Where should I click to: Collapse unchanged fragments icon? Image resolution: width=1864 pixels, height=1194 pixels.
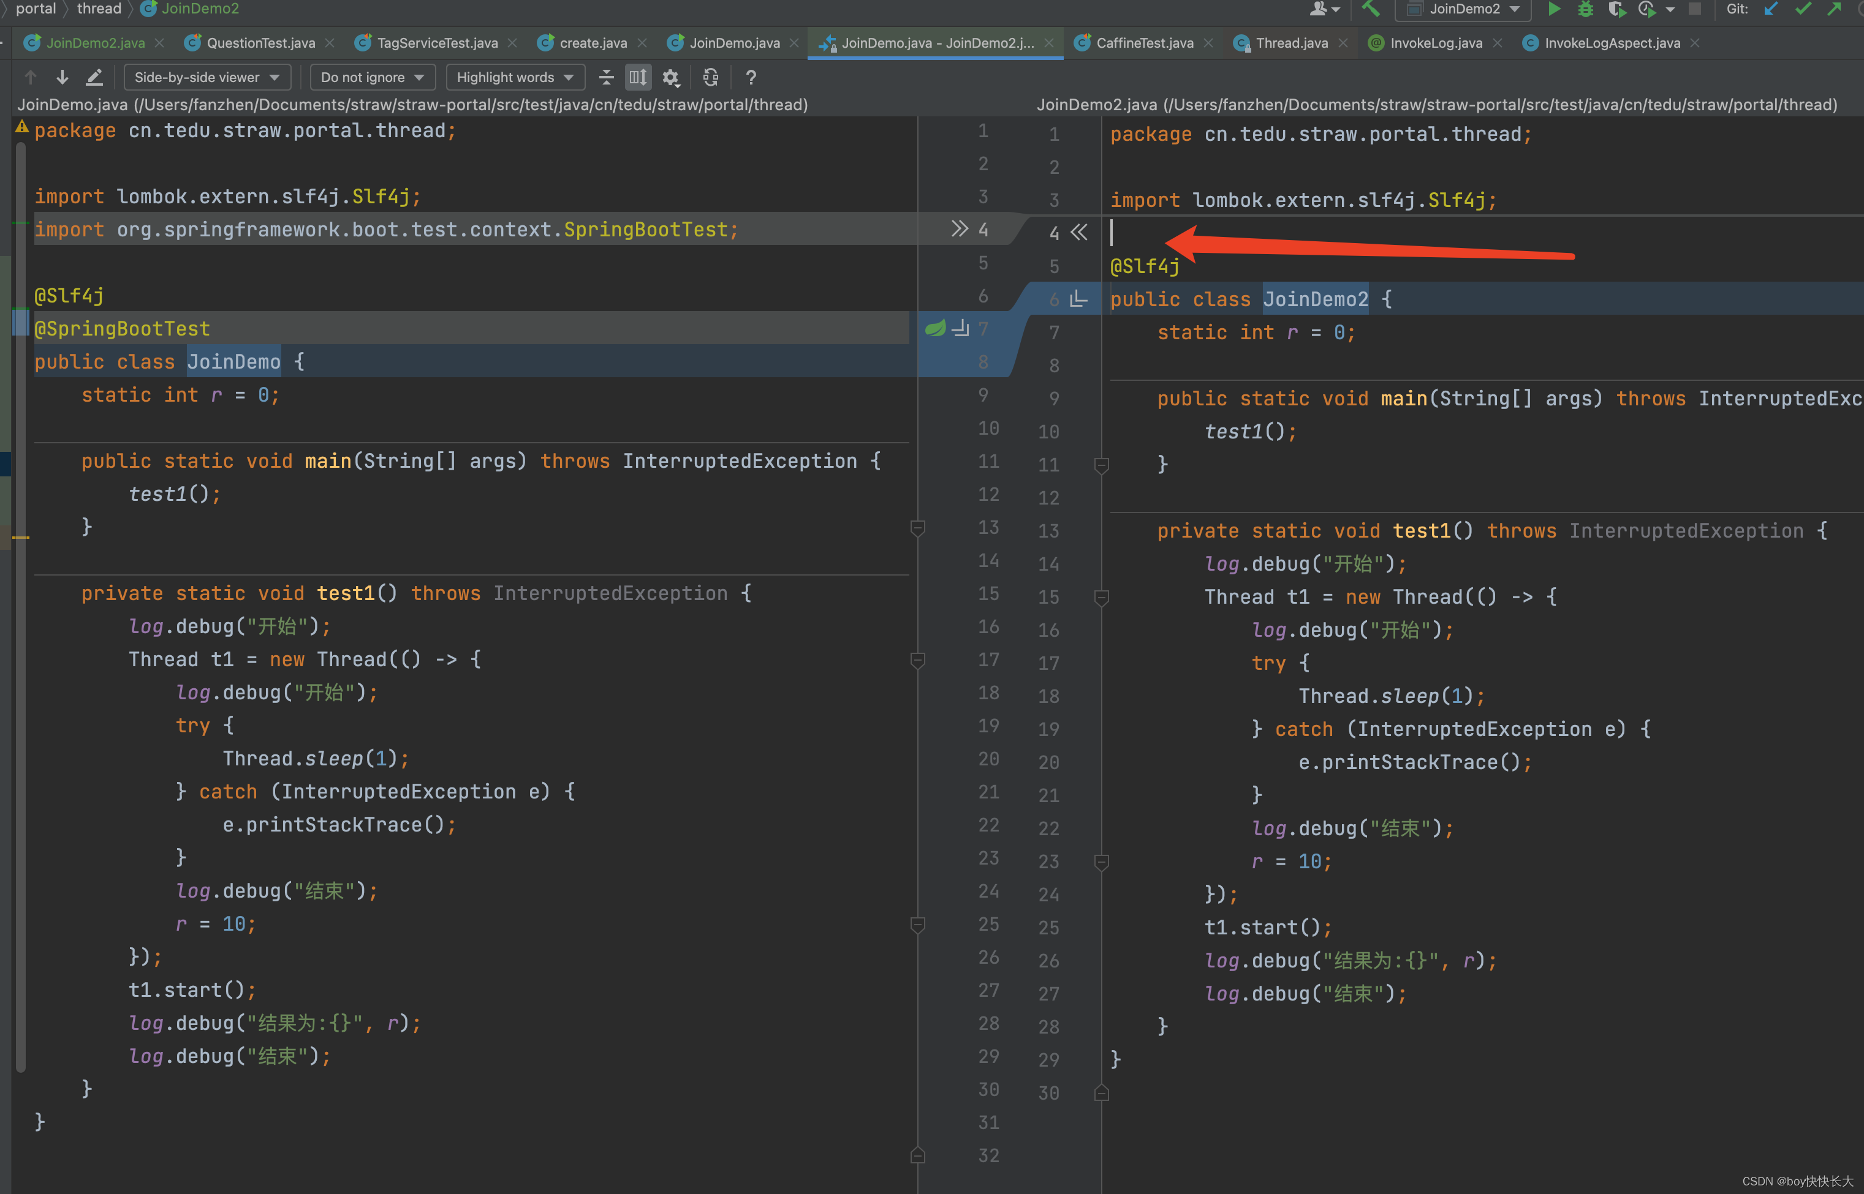(607, 77)
